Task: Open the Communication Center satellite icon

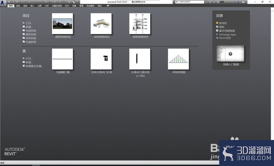Action: pos(210,2)
